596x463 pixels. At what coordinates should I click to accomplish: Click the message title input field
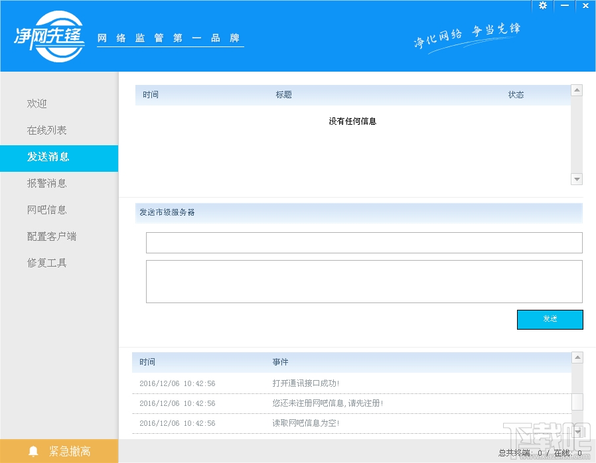[x=364, y=243]
